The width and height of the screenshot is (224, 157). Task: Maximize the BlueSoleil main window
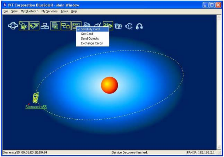tap(212, 5)
